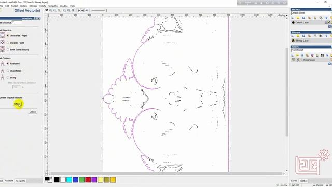Click the Radiused corner icon
Screen dimensions: 332x187
point(2,63)
